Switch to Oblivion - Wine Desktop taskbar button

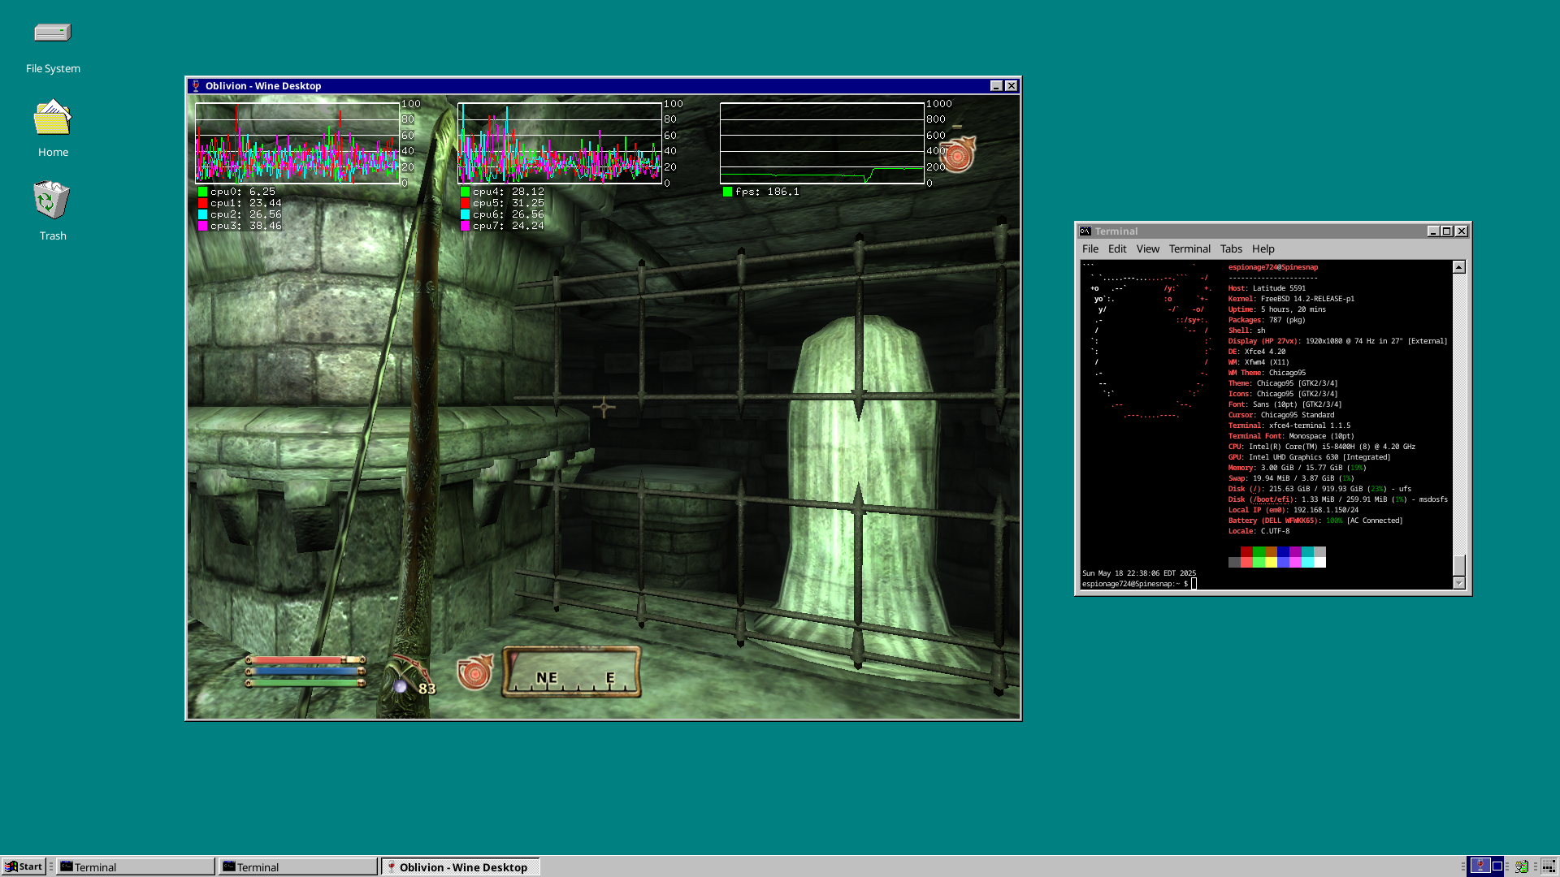tap(460, 867)
